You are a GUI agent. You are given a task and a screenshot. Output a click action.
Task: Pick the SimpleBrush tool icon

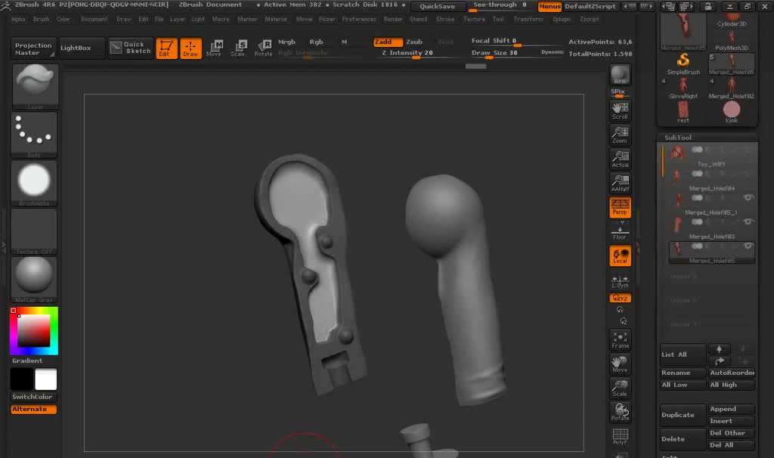(683, 63)
